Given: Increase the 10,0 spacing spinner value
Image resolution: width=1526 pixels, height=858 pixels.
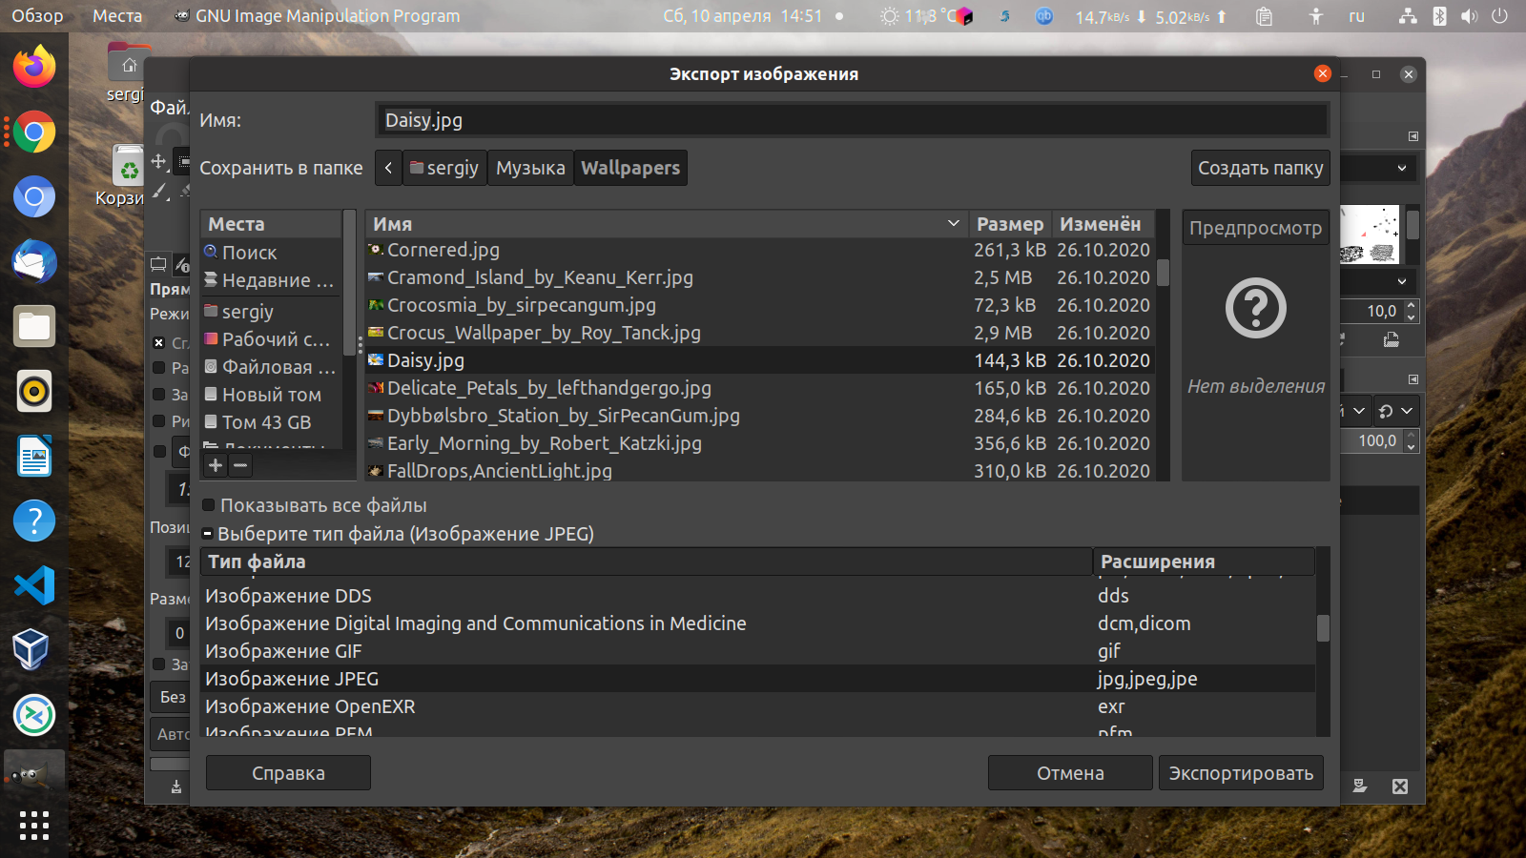Looking at the screenshot, I should point(1412,306).
